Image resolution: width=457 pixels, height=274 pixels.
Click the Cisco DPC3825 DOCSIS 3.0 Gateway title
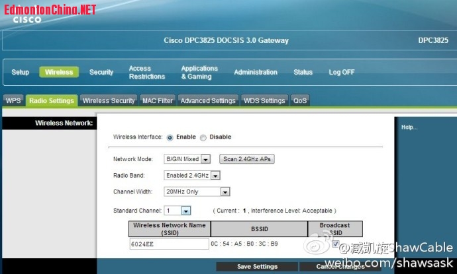226,40
